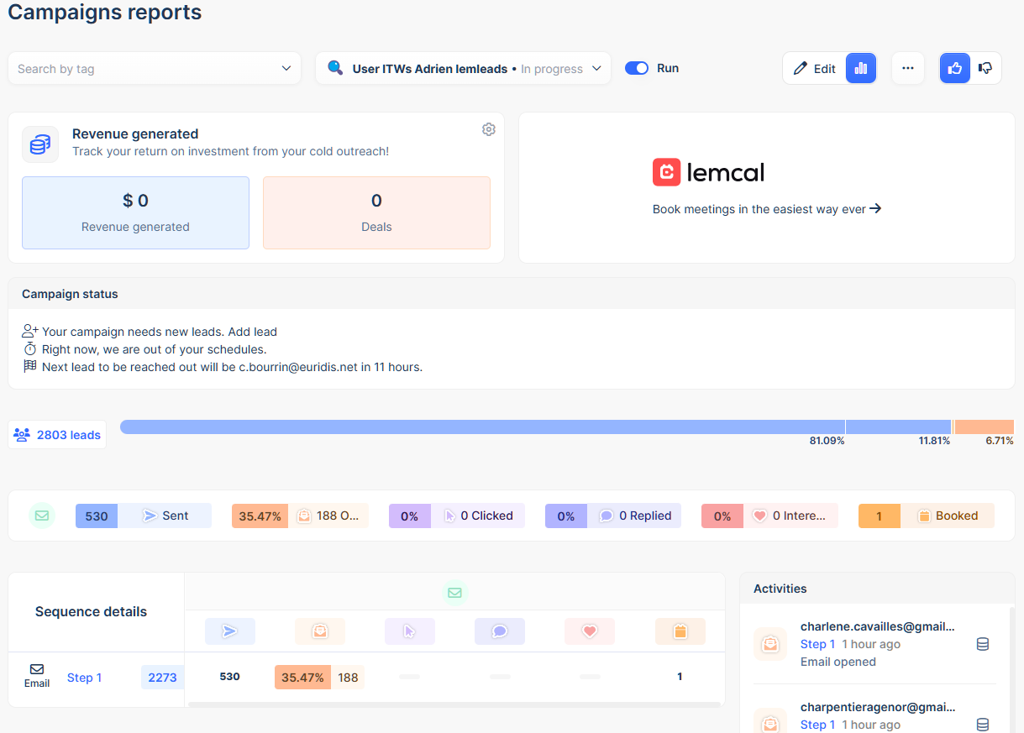Click the 81.09% segment of leads progress bar
The image size is (1024, 733).
482,427
